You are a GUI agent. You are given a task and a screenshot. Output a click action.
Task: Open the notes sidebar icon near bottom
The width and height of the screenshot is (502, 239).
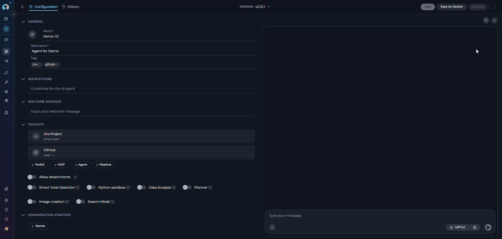point(6,189)
